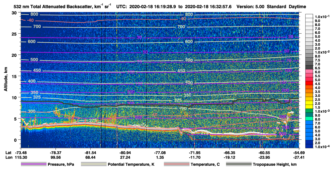Select start time '2020-02-18 16:19:28.9'
This screenshot has width=332, height=170.
click(x=152, y=7)
